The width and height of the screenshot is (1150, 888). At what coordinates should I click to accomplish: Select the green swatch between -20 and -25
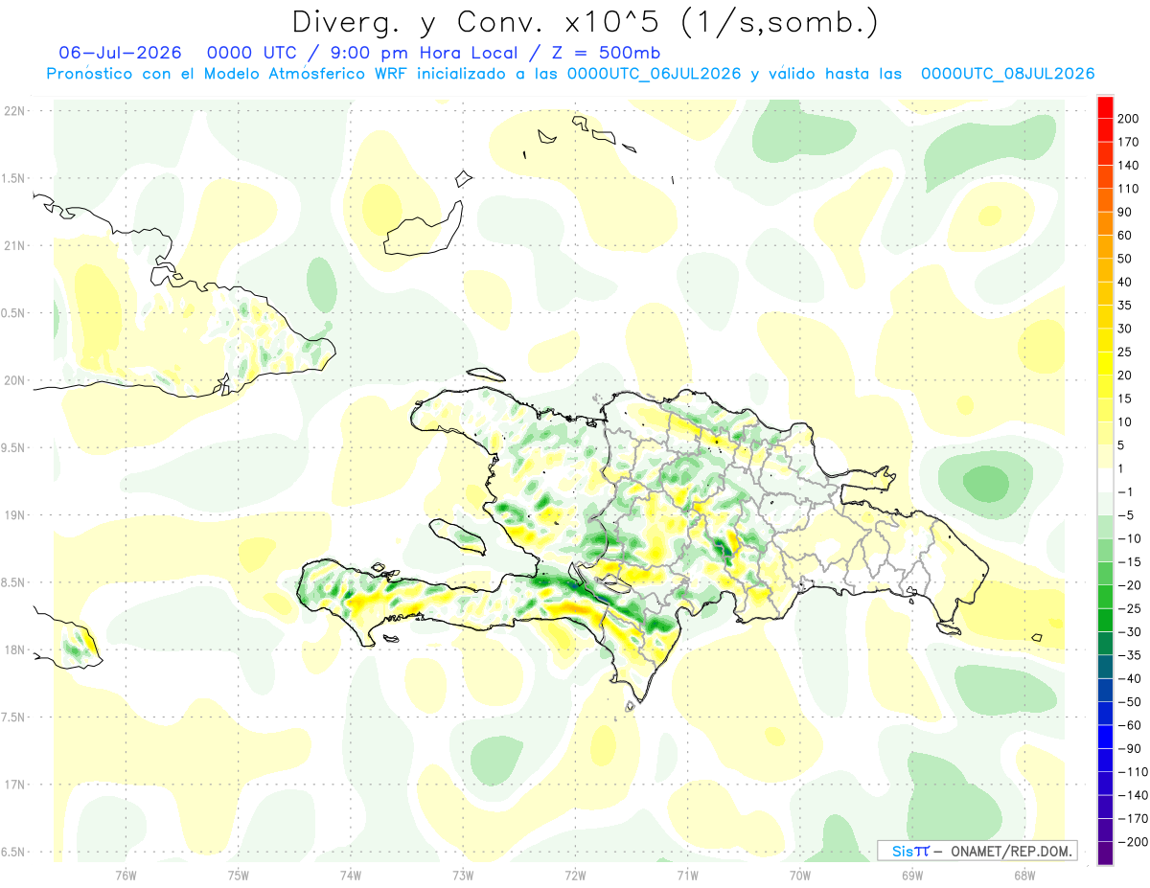coord(1106,596)
